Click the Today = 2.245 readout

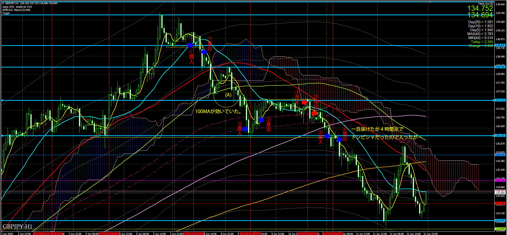coord(482,42)
